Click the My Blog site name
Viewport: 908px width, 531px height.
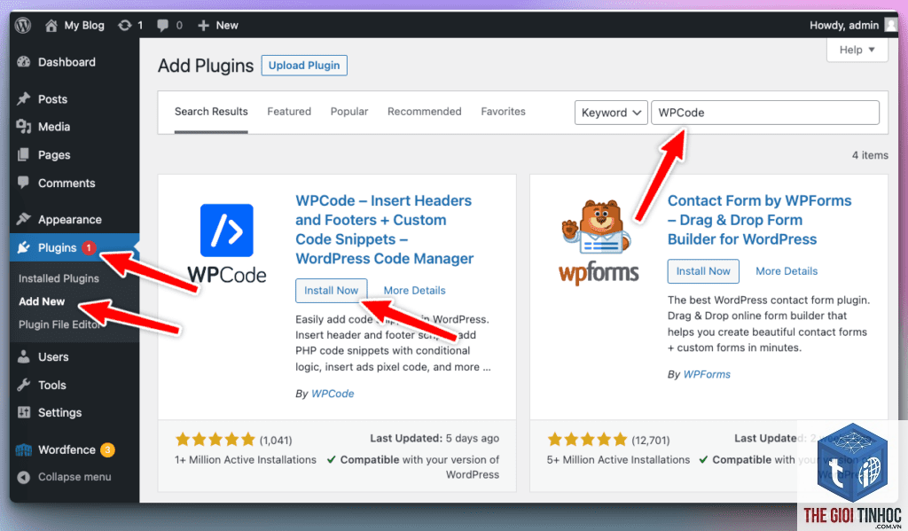click(x=84, y=26)
